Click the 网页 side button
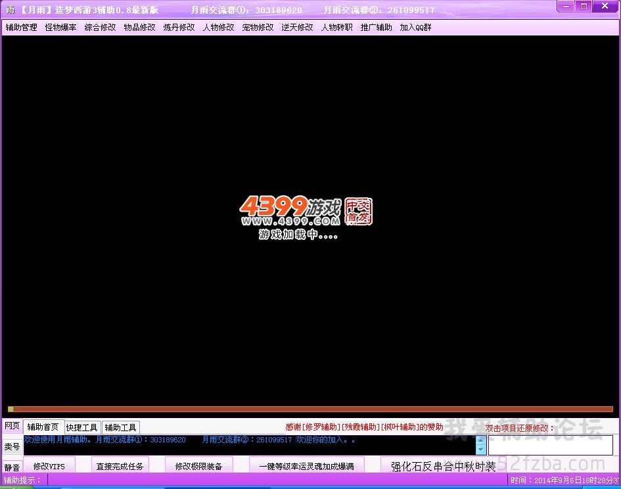621x489 pixels. tap(12, 426)
